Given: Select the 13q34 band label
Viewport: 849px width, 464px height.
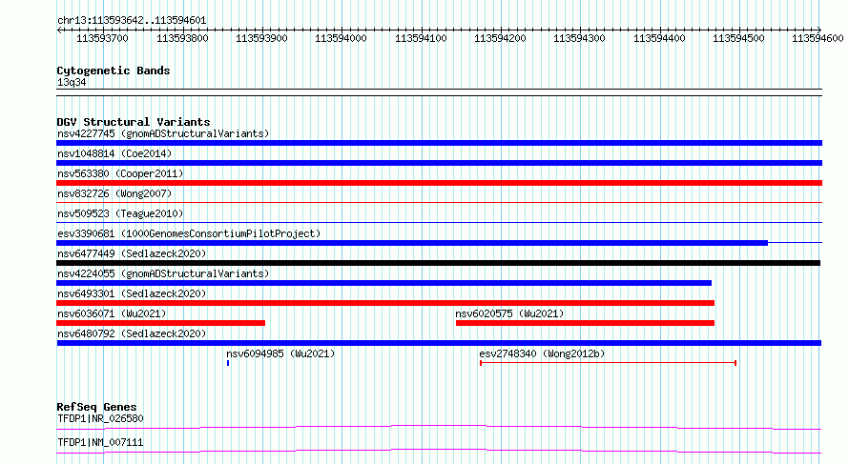Looking at the screenshot, I should [x=72, y=82].
